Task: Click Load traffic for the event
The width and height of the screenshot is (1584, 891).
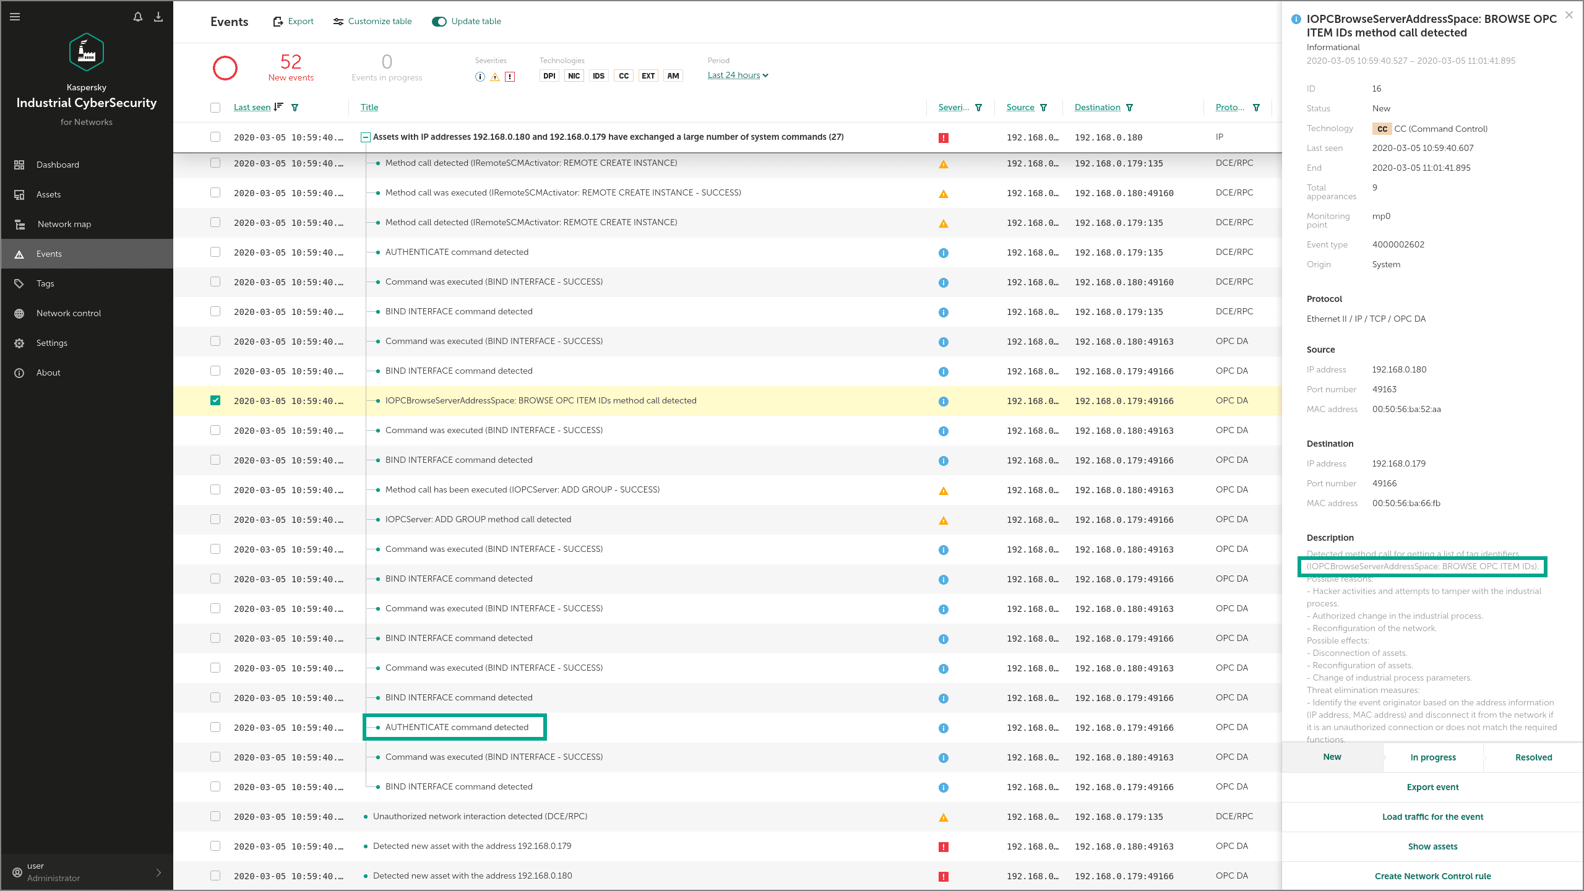Action: [1432, 817]
